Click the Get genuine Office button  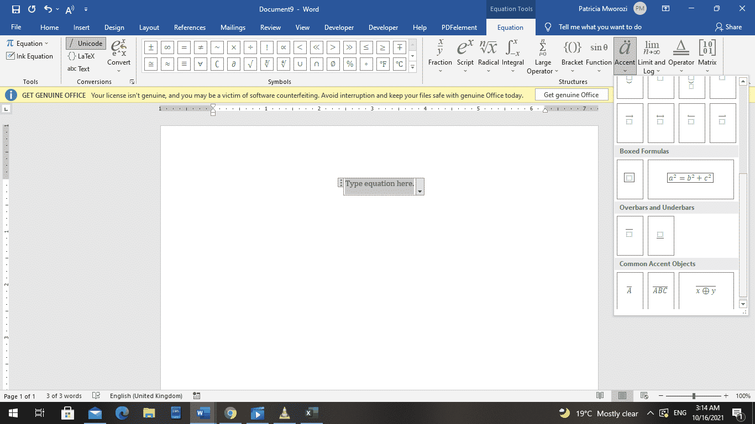(572, 94)
